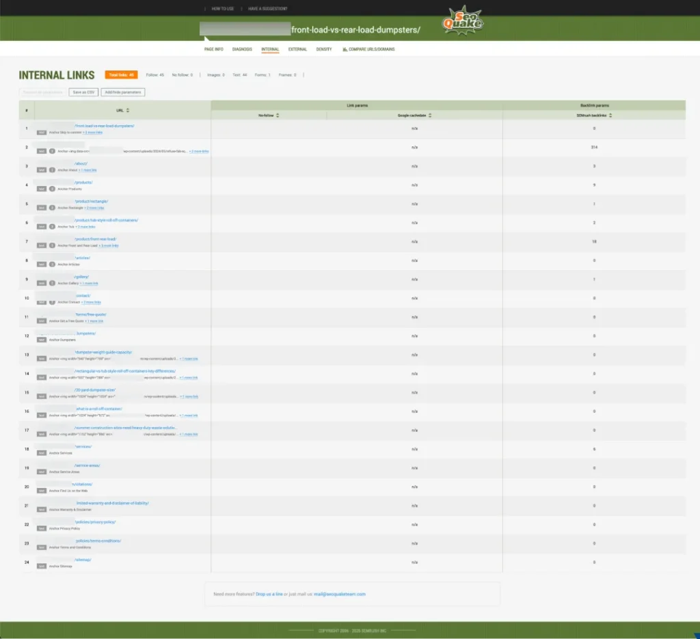The width and height of the screenshot is (700, 639).
Task: Click the Have a Suggestion? link
Action: [x=268, y=9]
